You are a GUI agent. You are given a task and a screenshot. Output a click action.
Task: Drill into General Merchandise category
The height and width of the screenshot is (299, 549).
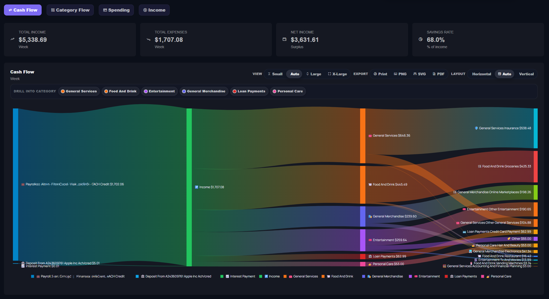pos(204,91)
